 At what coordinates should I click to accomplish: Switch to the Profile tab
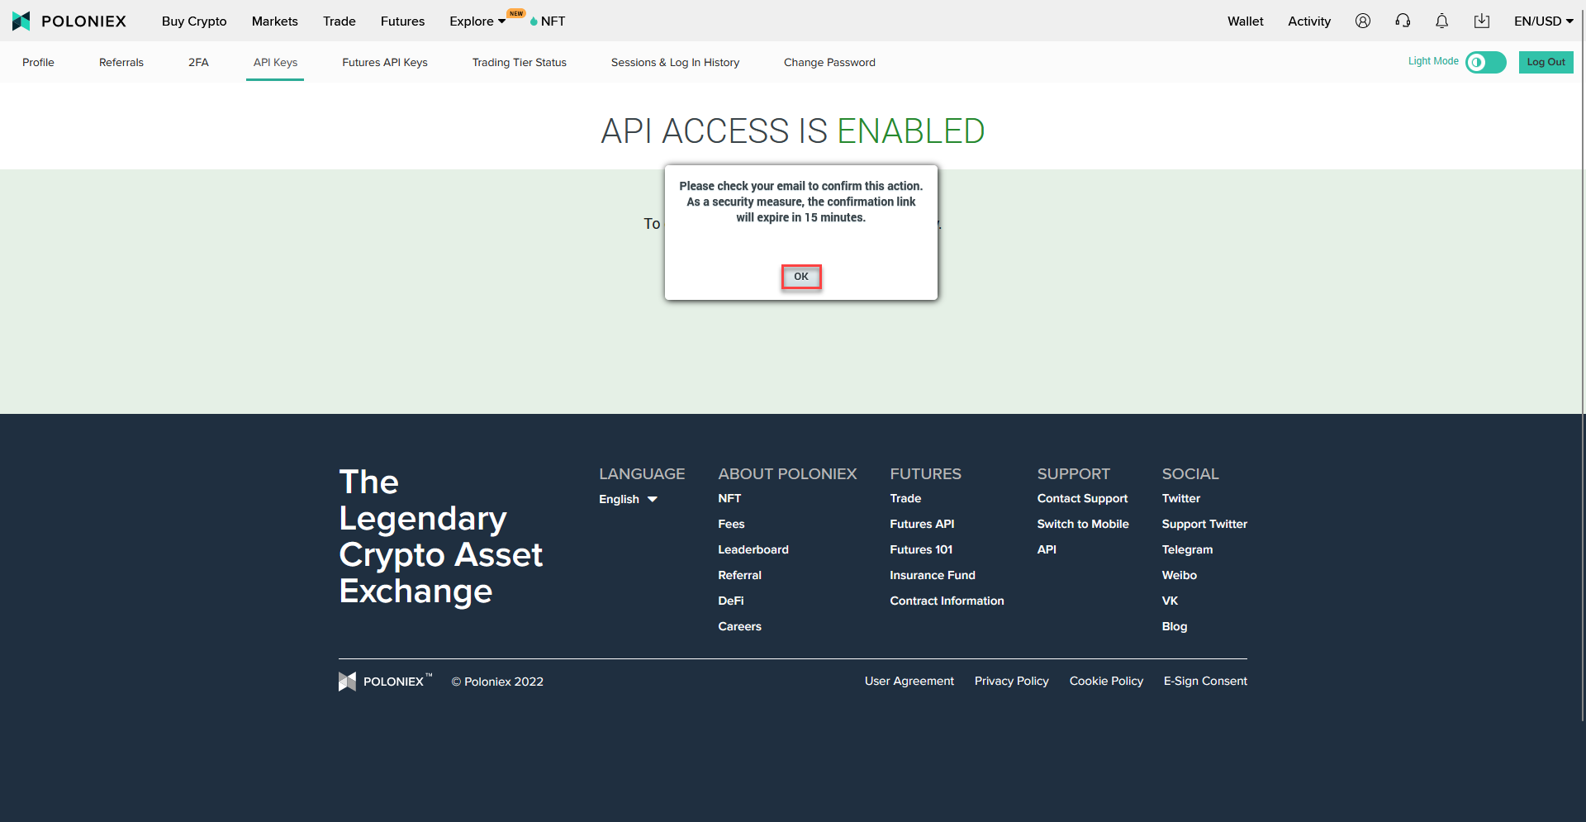point(38,62)
